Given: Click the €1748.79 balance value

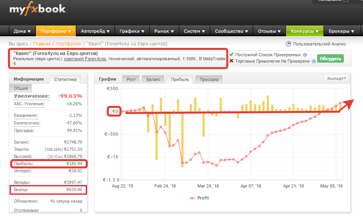Looking at the screenshot, I should coord(73,142).
